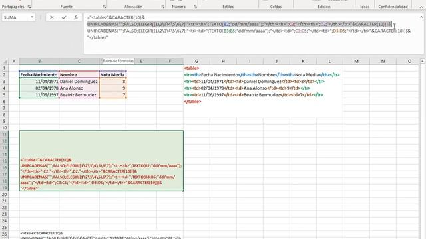426x239 pixels.
Task: Click the Name Box showing SUMA
Action: (16, 17)
